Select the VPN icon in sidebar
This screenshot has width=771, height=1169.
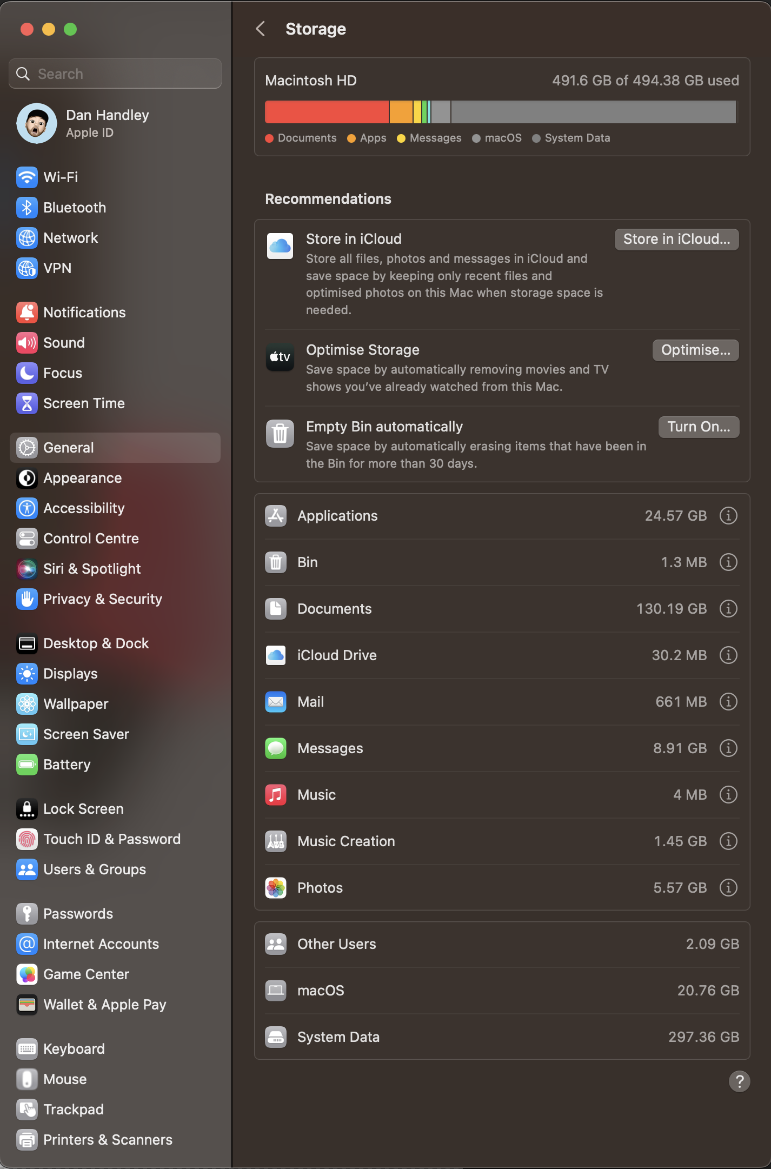(x=26, y=268)
